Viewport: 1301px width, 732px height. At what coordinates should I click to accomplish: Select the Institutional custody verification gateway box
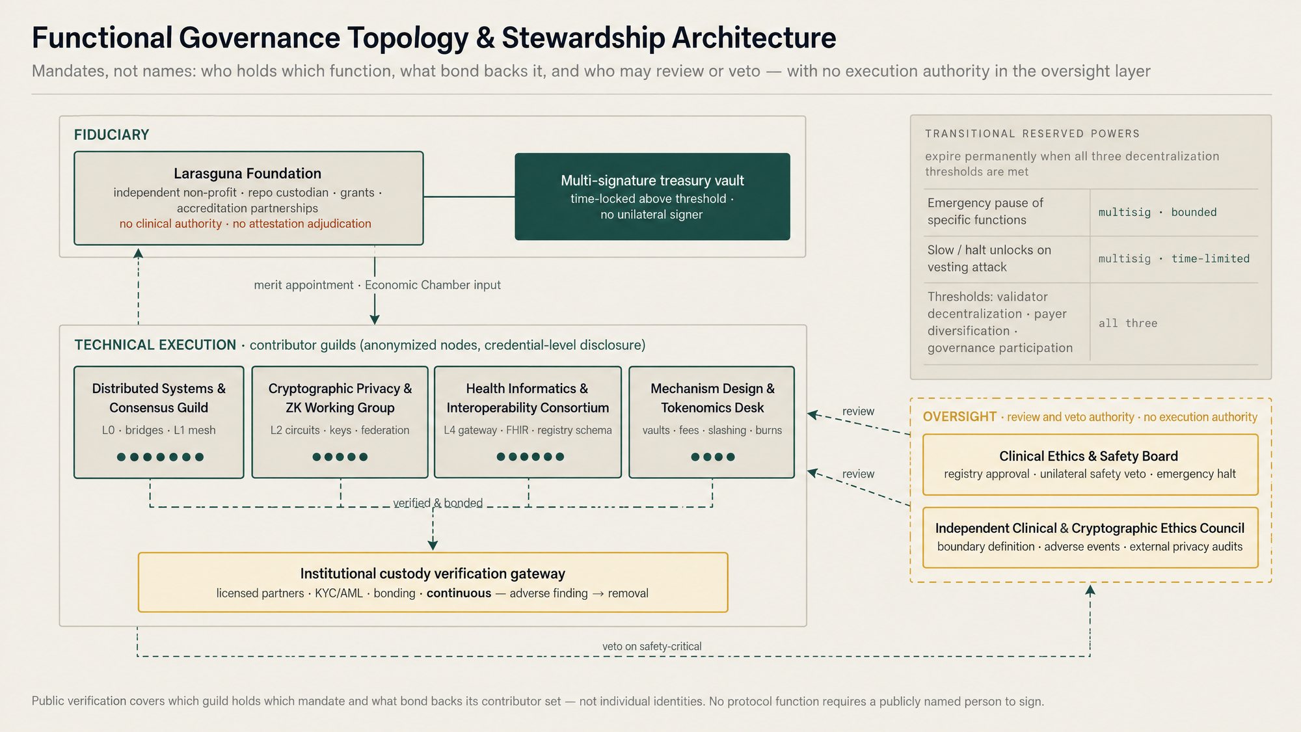[x=433, y=582]
